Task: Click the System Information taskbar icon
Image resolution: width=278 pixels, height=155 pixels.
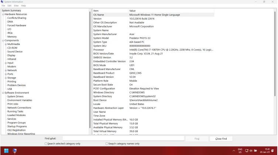Action: click(x=15, y=151)
